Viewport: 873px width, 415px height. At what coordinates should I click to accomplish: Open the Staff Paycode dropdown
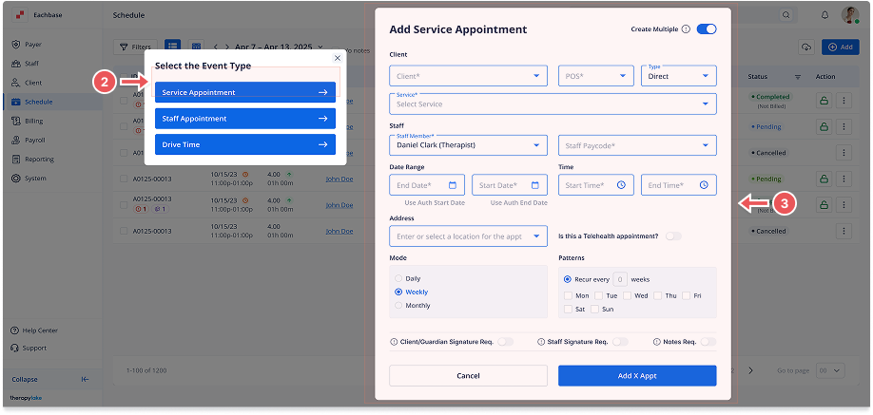coord(637,145)
